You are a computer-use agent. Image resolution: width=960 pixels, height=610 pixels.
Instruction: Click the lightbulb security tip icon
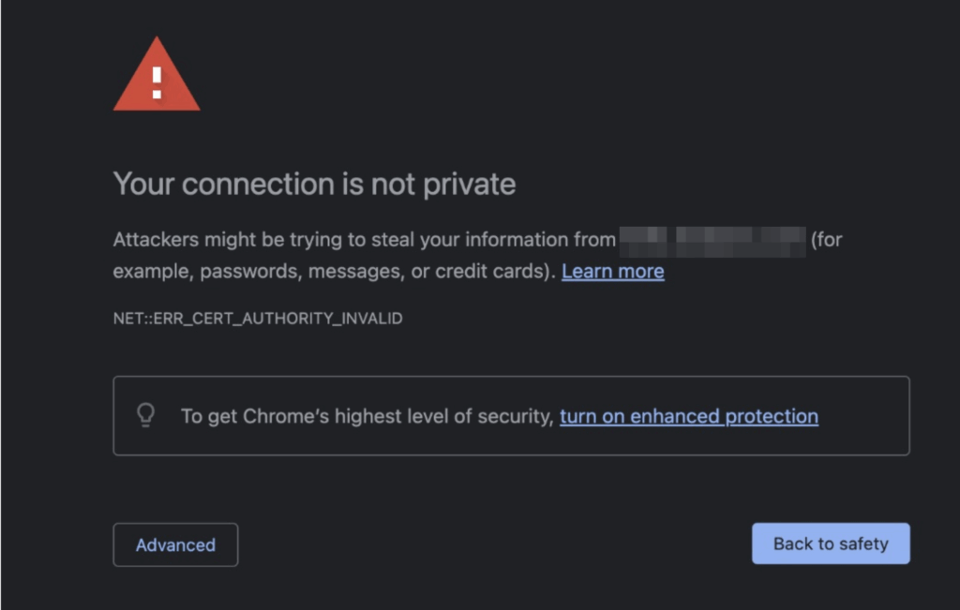pyautogui.click(x=145, y=415)
